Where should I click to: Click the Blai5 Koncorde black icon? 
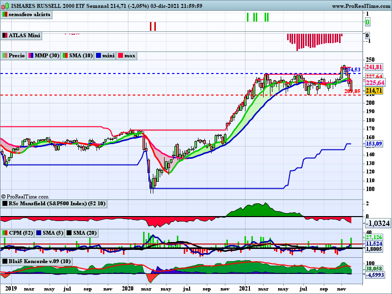[5, 262]
